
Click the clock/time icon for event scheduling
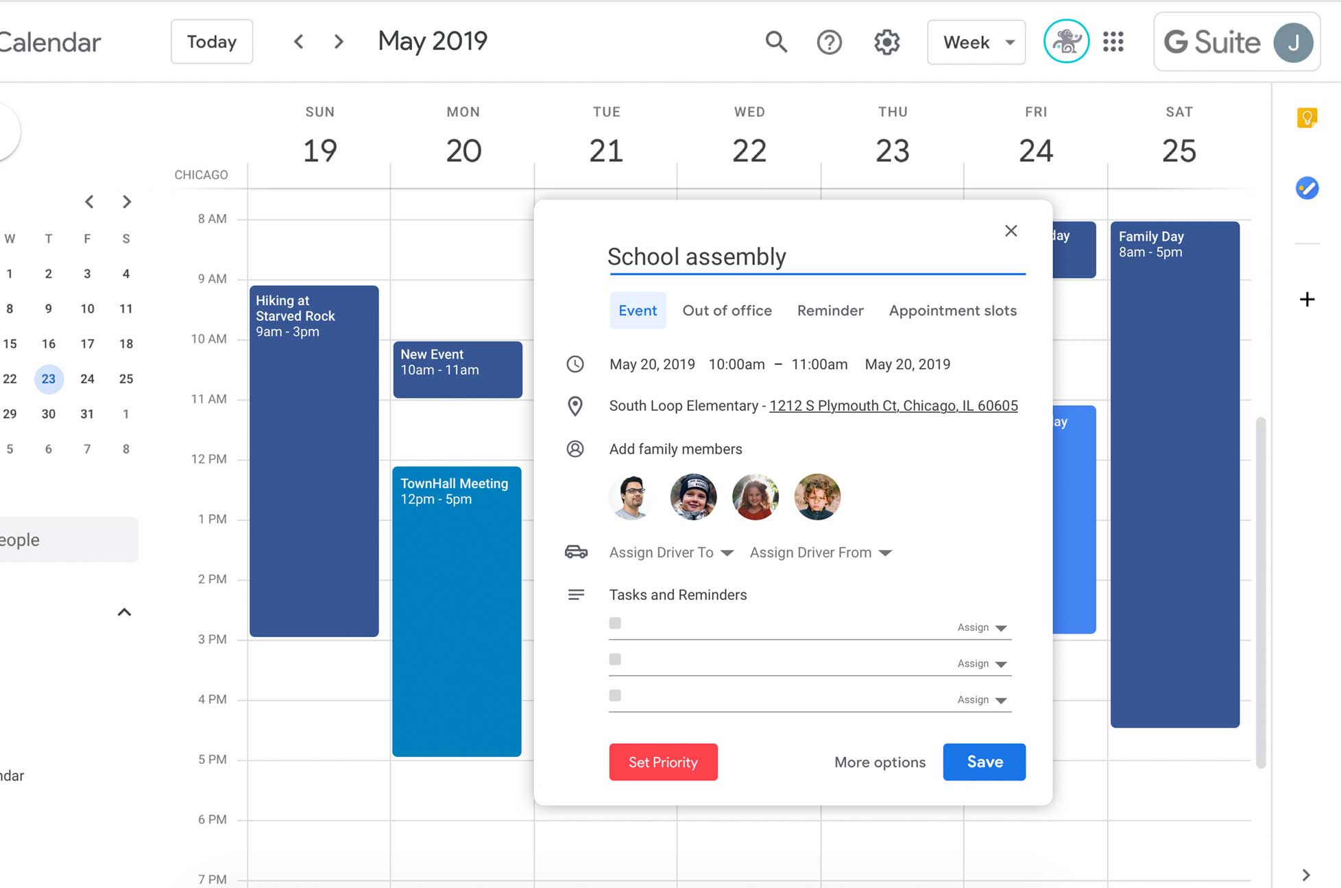(x=575, y=362)
